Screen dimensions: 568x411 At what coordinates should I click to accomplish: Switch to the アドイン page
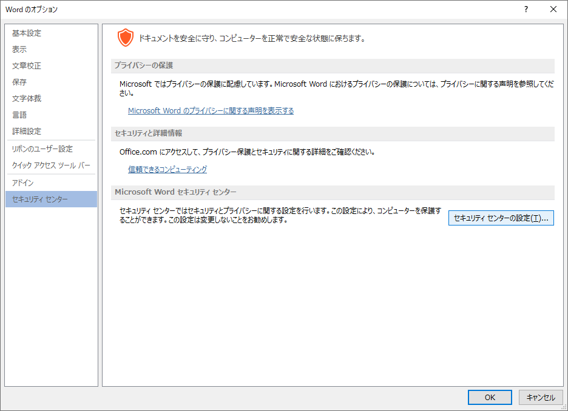click(23, 183)
